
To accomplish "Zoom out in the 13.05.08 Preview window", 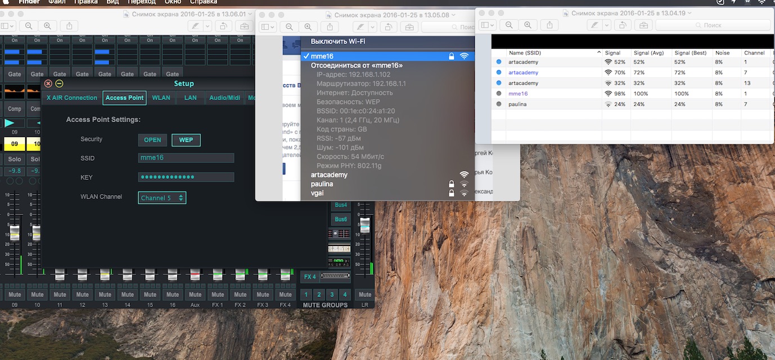I will click(x=289, y=26).
